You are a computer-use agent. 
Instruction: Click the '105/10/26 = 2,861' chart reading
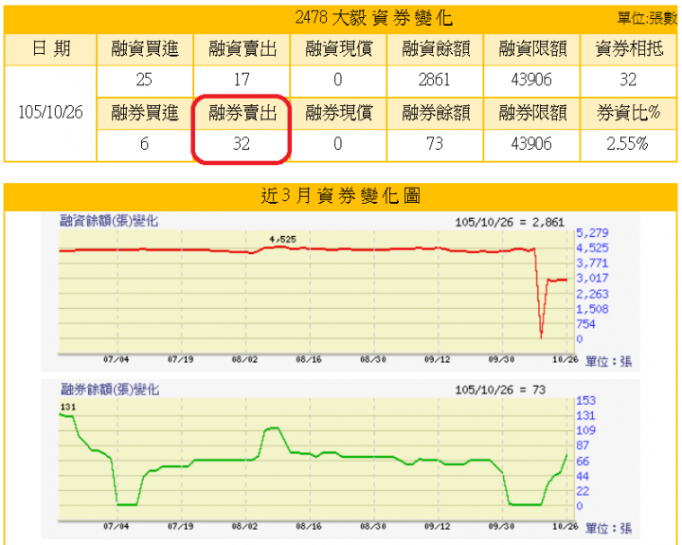pos(510,223)
